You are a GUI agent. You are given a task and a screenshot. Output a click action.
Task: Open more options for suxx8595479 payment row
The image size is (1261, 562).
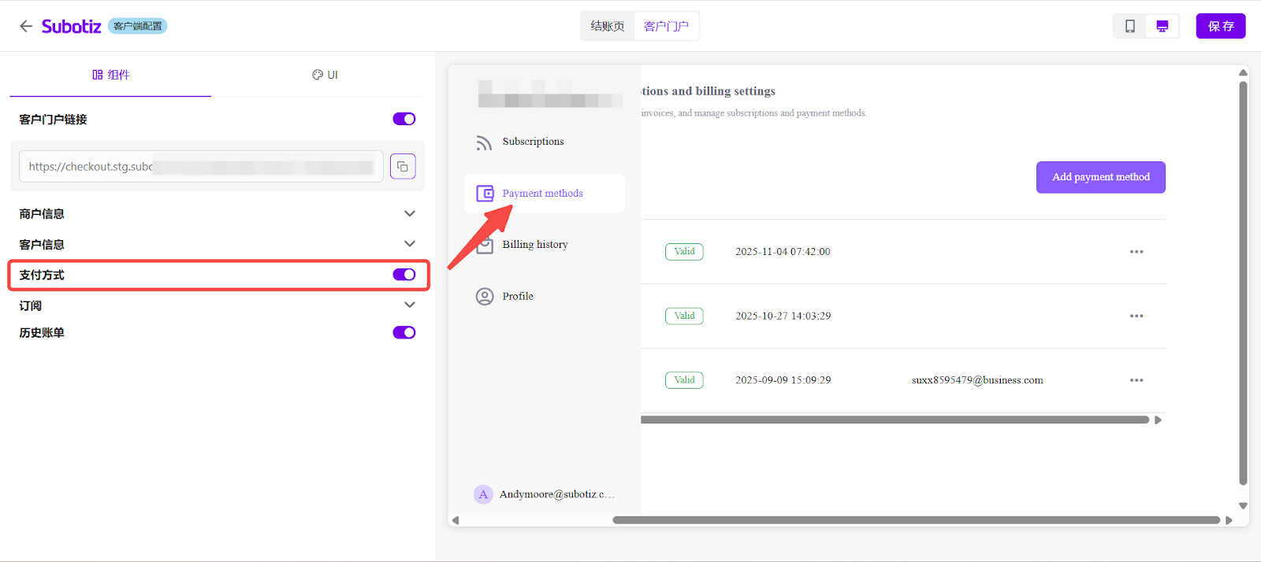1136,380
